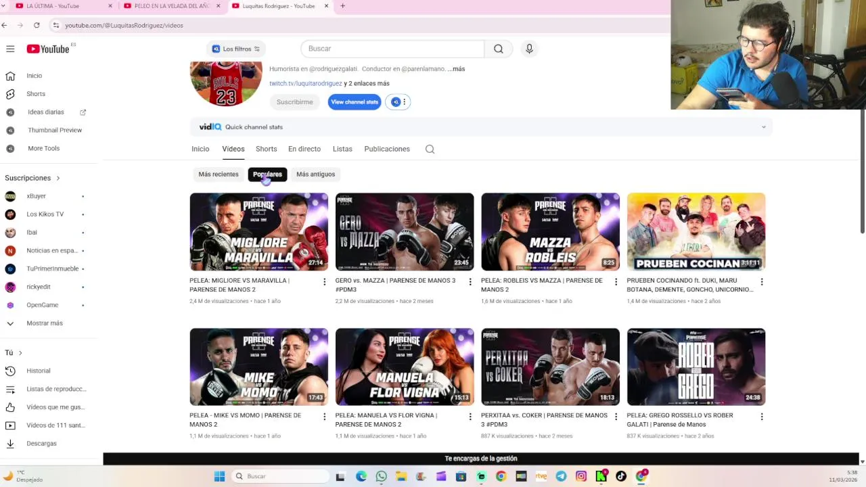Click the Buscar YouTube search field
The height and width of the screenshot is (487, 866).
click(x=392, y=49)
